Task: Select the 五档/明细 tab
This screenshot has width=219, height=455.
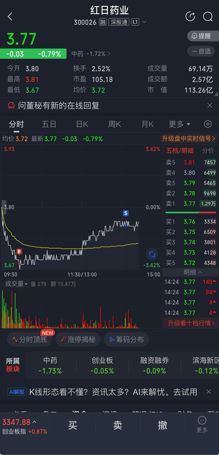Action: click(x=180, y=151)
